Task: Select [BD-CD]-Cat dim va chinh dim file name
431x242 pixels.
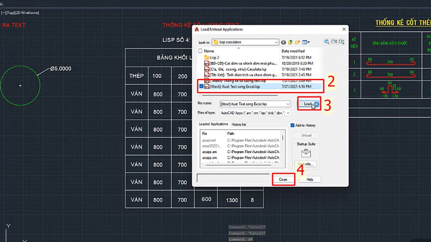Action: (x=243, y=63)
